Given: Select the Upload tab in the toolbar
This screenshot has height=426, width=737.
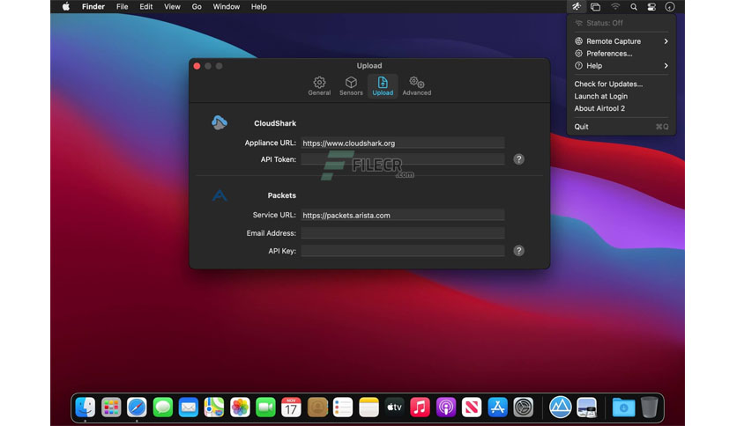Looking at the screenshot, I should (x=383, y=86).
